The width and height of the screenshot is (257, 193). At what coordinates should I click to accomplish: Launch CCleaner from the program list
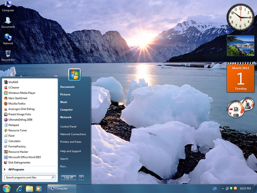[x=12, y=87]
